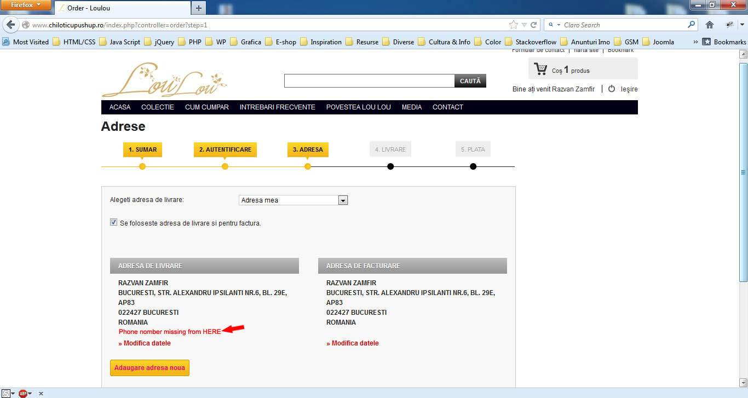Click the scrollbar up arrow

[743, 54]
